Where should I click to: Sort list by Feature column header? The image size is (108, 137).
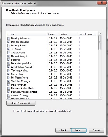[x=26, y=34]
